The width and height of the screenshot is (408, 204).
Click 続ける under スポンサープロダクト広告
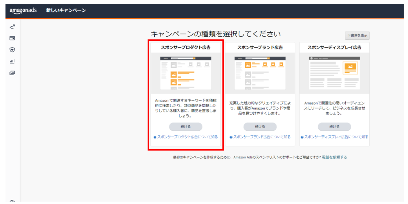pos(186,127)
